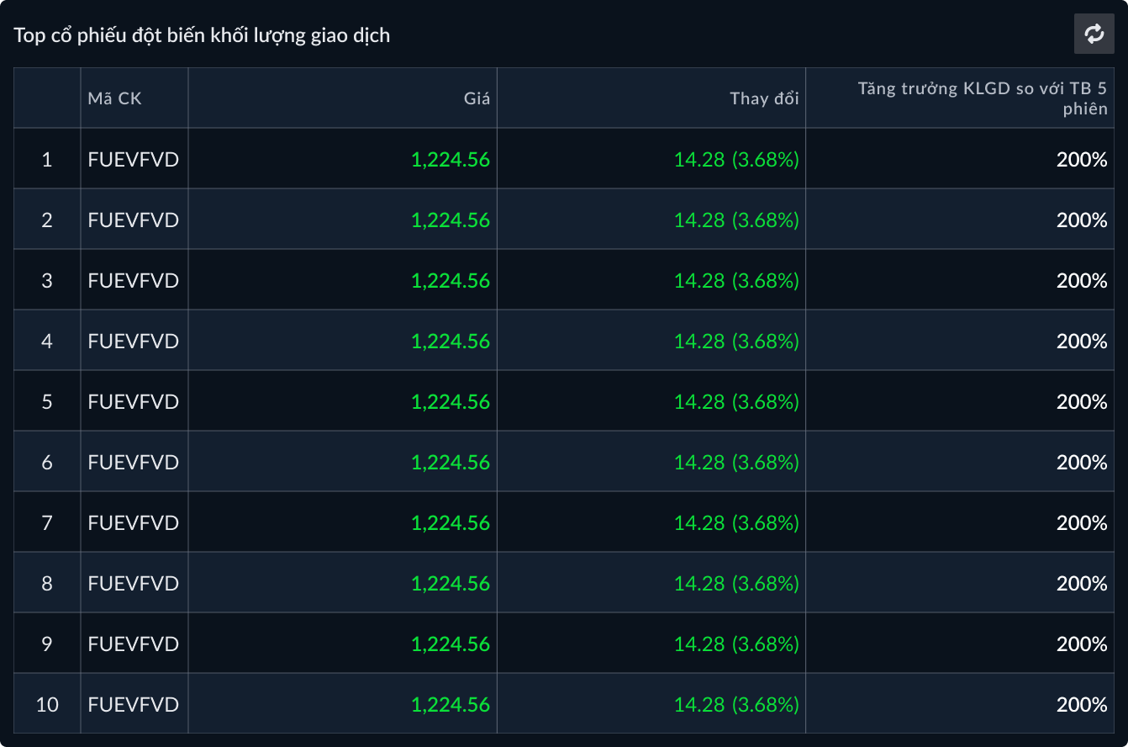Screen dimensions: 1128x747
Task: Click the 14.28 (3.68%) change in row 1
Action: (735, 159)
